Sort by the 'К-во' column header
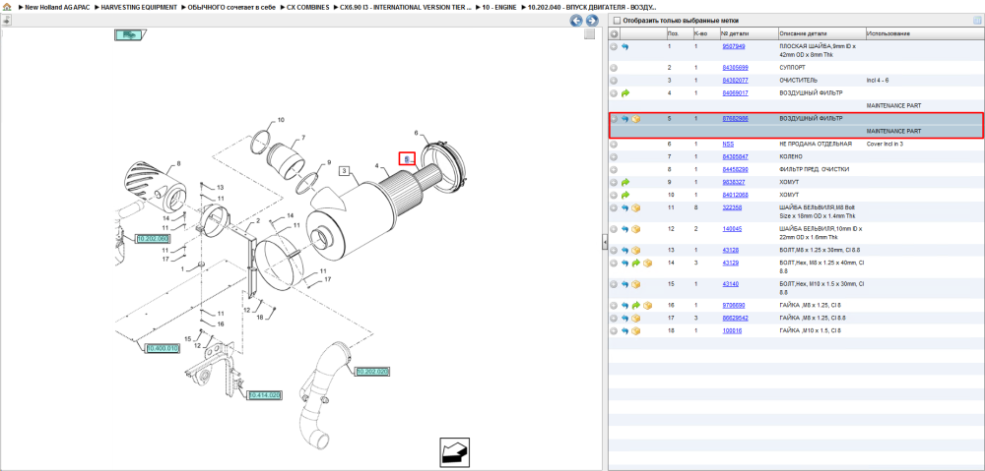This screenshot has width=985, height=471. 699,33
